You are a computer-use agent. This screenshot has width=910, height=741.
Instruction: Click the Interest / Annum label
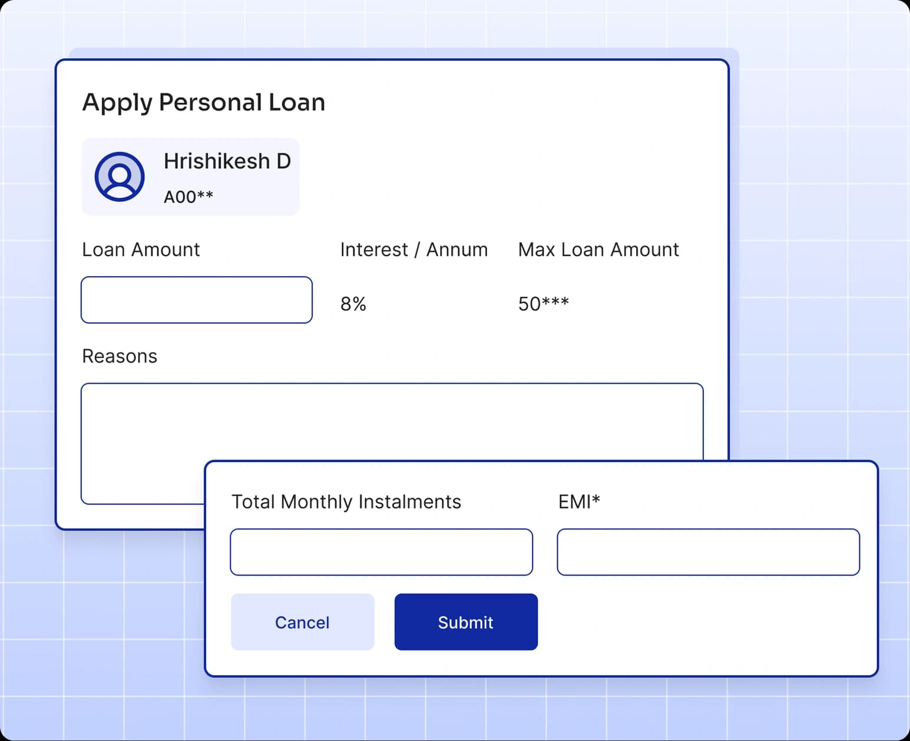coord(413,250)
